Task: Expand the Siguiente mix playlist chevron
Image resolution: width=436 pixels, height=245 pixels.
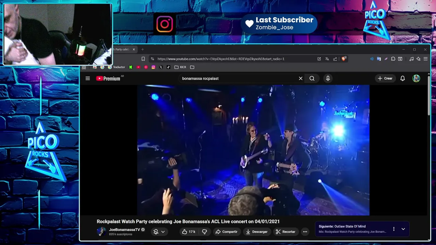Action: (403, 229)
